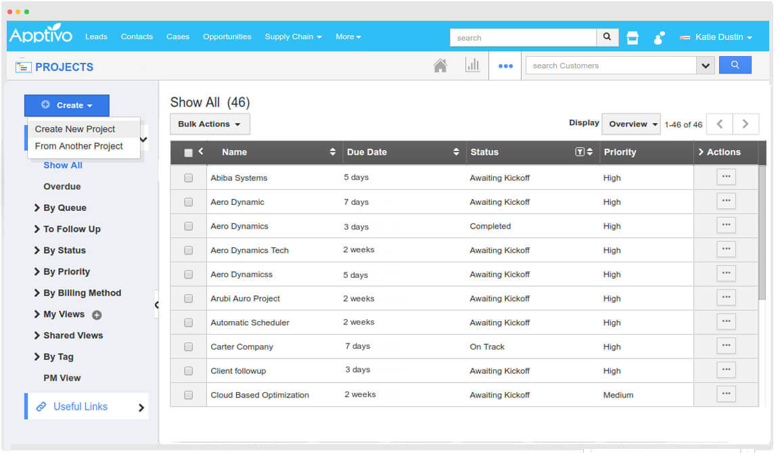Select Create New Project menu option

(x=75, y=129)
